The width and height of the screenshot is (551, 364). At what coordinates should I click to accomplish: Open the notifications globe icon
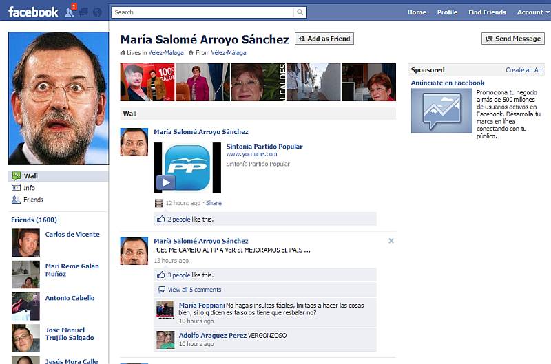coord(97,12)
